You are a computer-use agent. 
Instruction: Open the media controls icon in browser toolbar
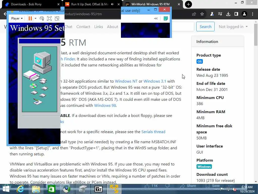point(220,14)
